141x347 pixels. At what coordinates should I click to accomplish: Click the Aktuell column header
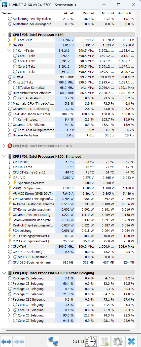click(x=65, y=13)
